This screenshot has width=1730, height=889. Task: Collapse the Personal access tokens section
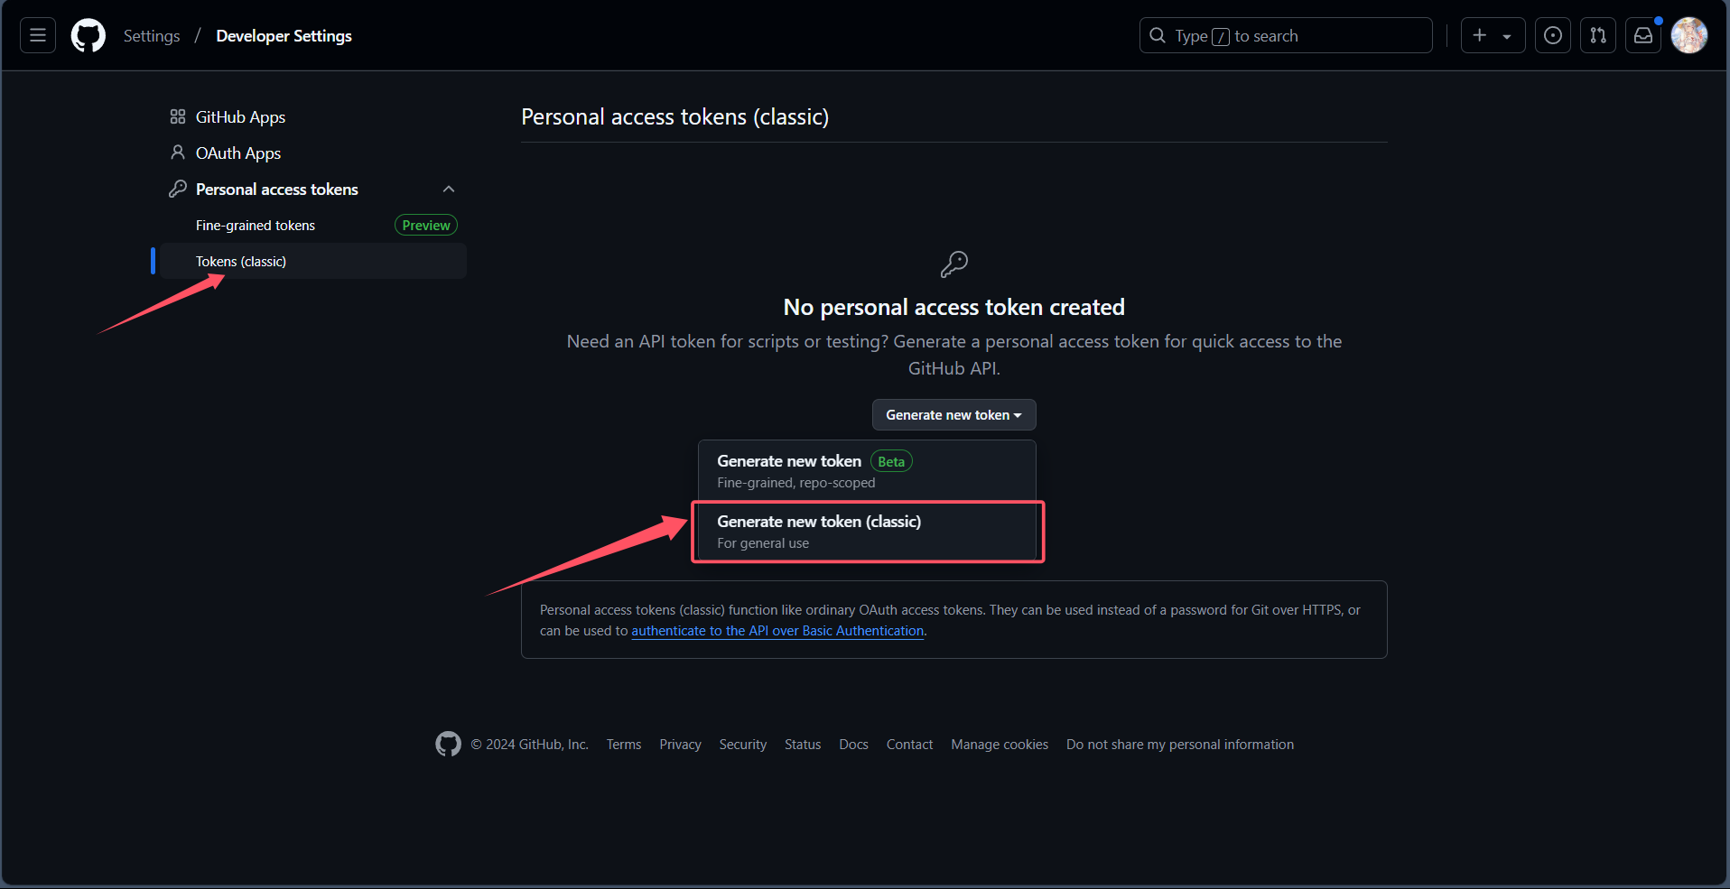(449, 189)
